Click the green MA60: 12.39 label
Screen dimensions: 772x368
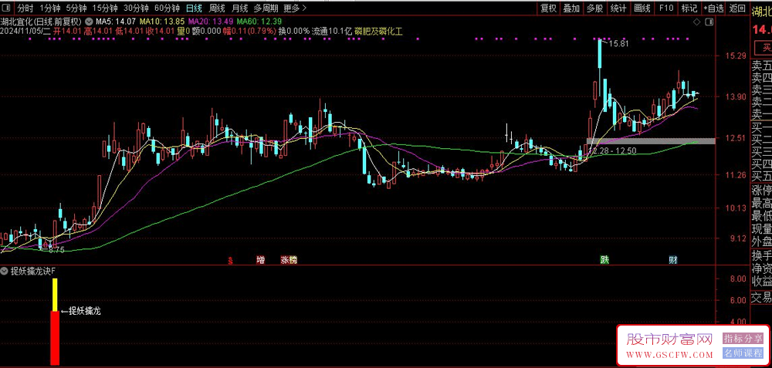coord(259,22)
